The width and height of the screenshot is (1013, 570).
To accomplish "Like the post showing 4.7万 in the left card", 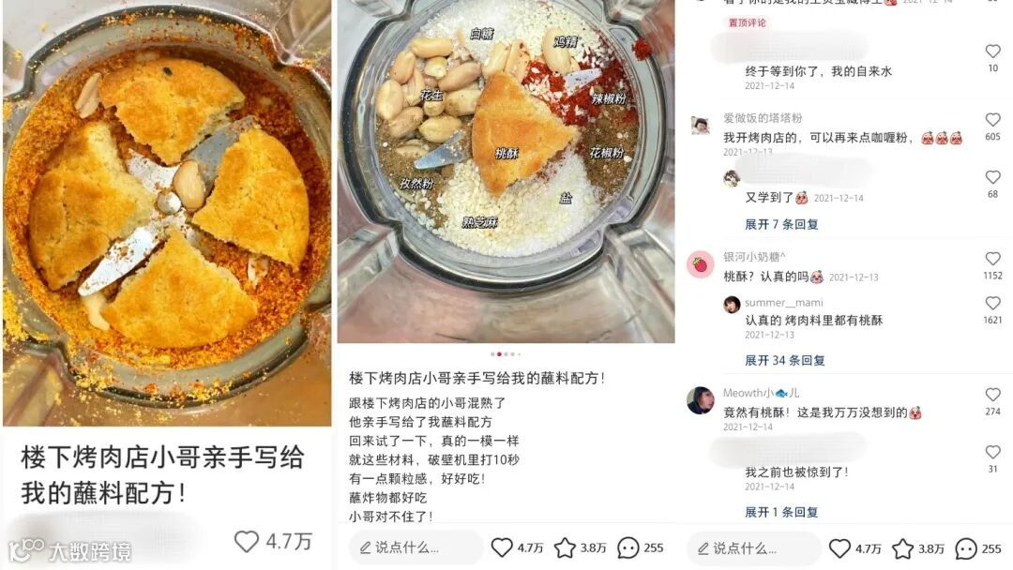I will [x=246, y=541].
